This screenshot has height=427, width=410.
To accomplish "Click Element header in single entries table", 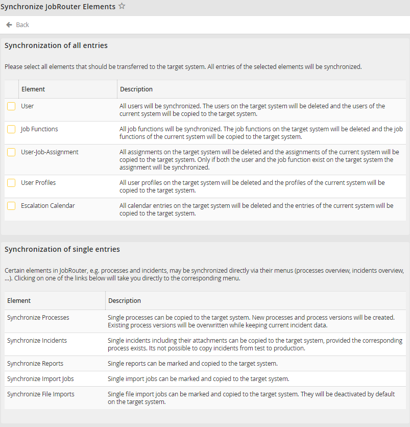I will [x=19, y=301].
